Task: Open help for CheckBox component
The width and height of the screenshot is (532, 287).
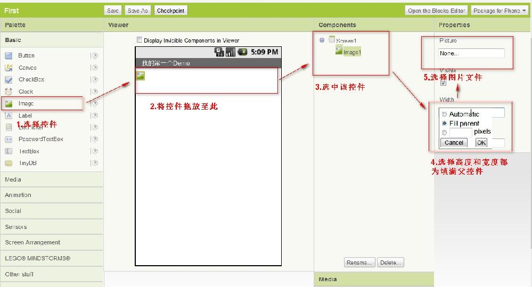Action: [95, 79]
